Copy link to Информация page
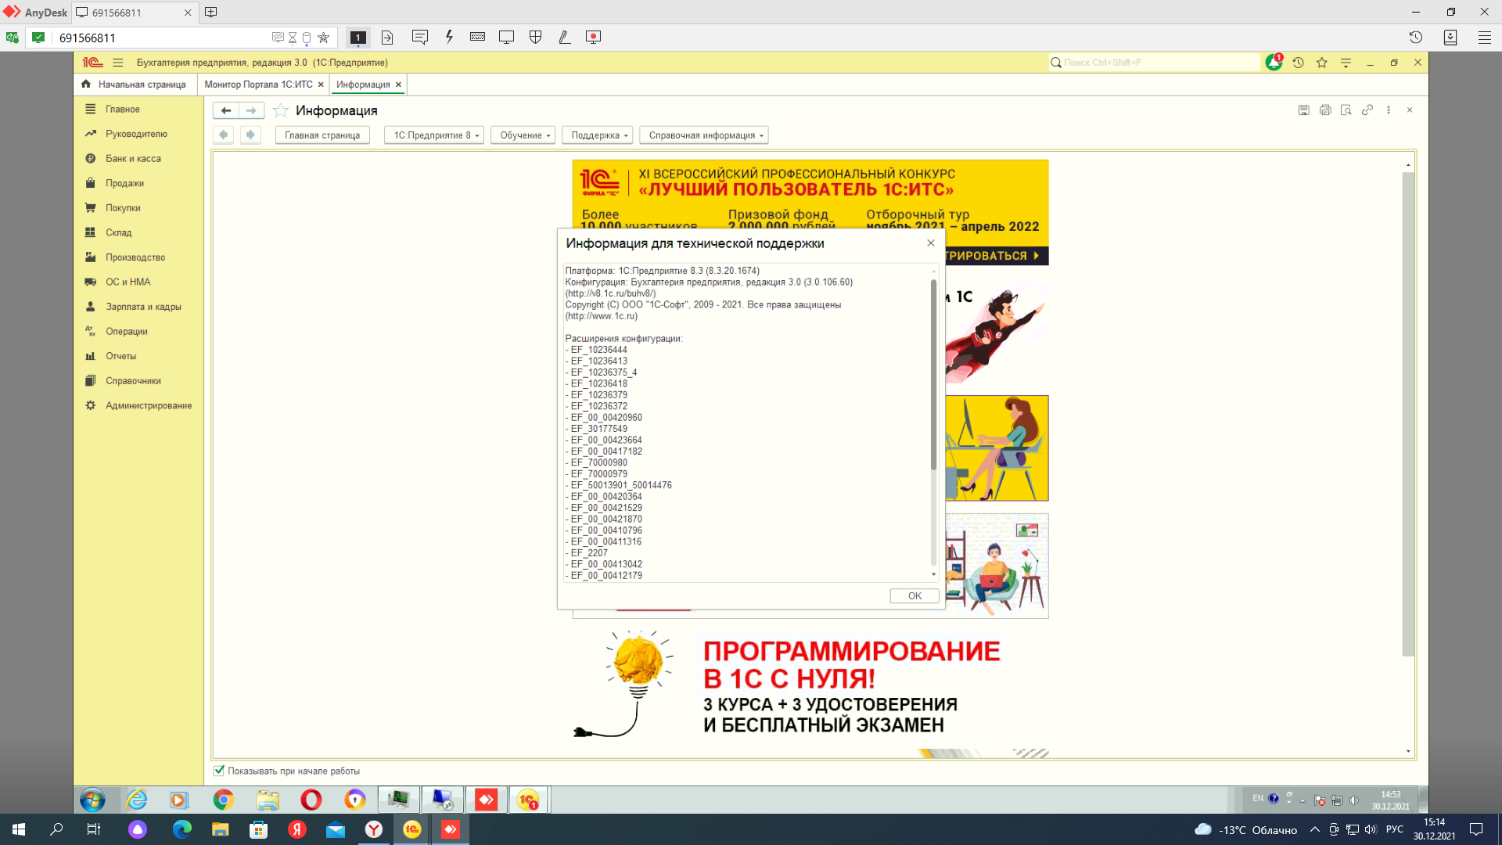The image size is (1502, 845). point(1367,110)
